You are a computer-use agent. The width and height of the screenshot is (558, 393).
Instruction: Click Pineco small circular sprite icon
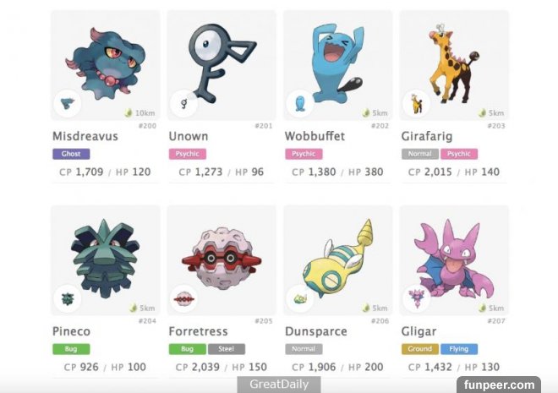coord(68,298)
